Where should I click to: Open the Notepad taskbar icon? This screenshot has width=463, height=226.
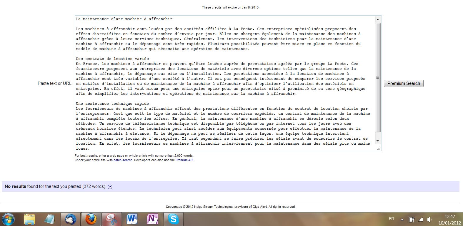coord(50,219)
